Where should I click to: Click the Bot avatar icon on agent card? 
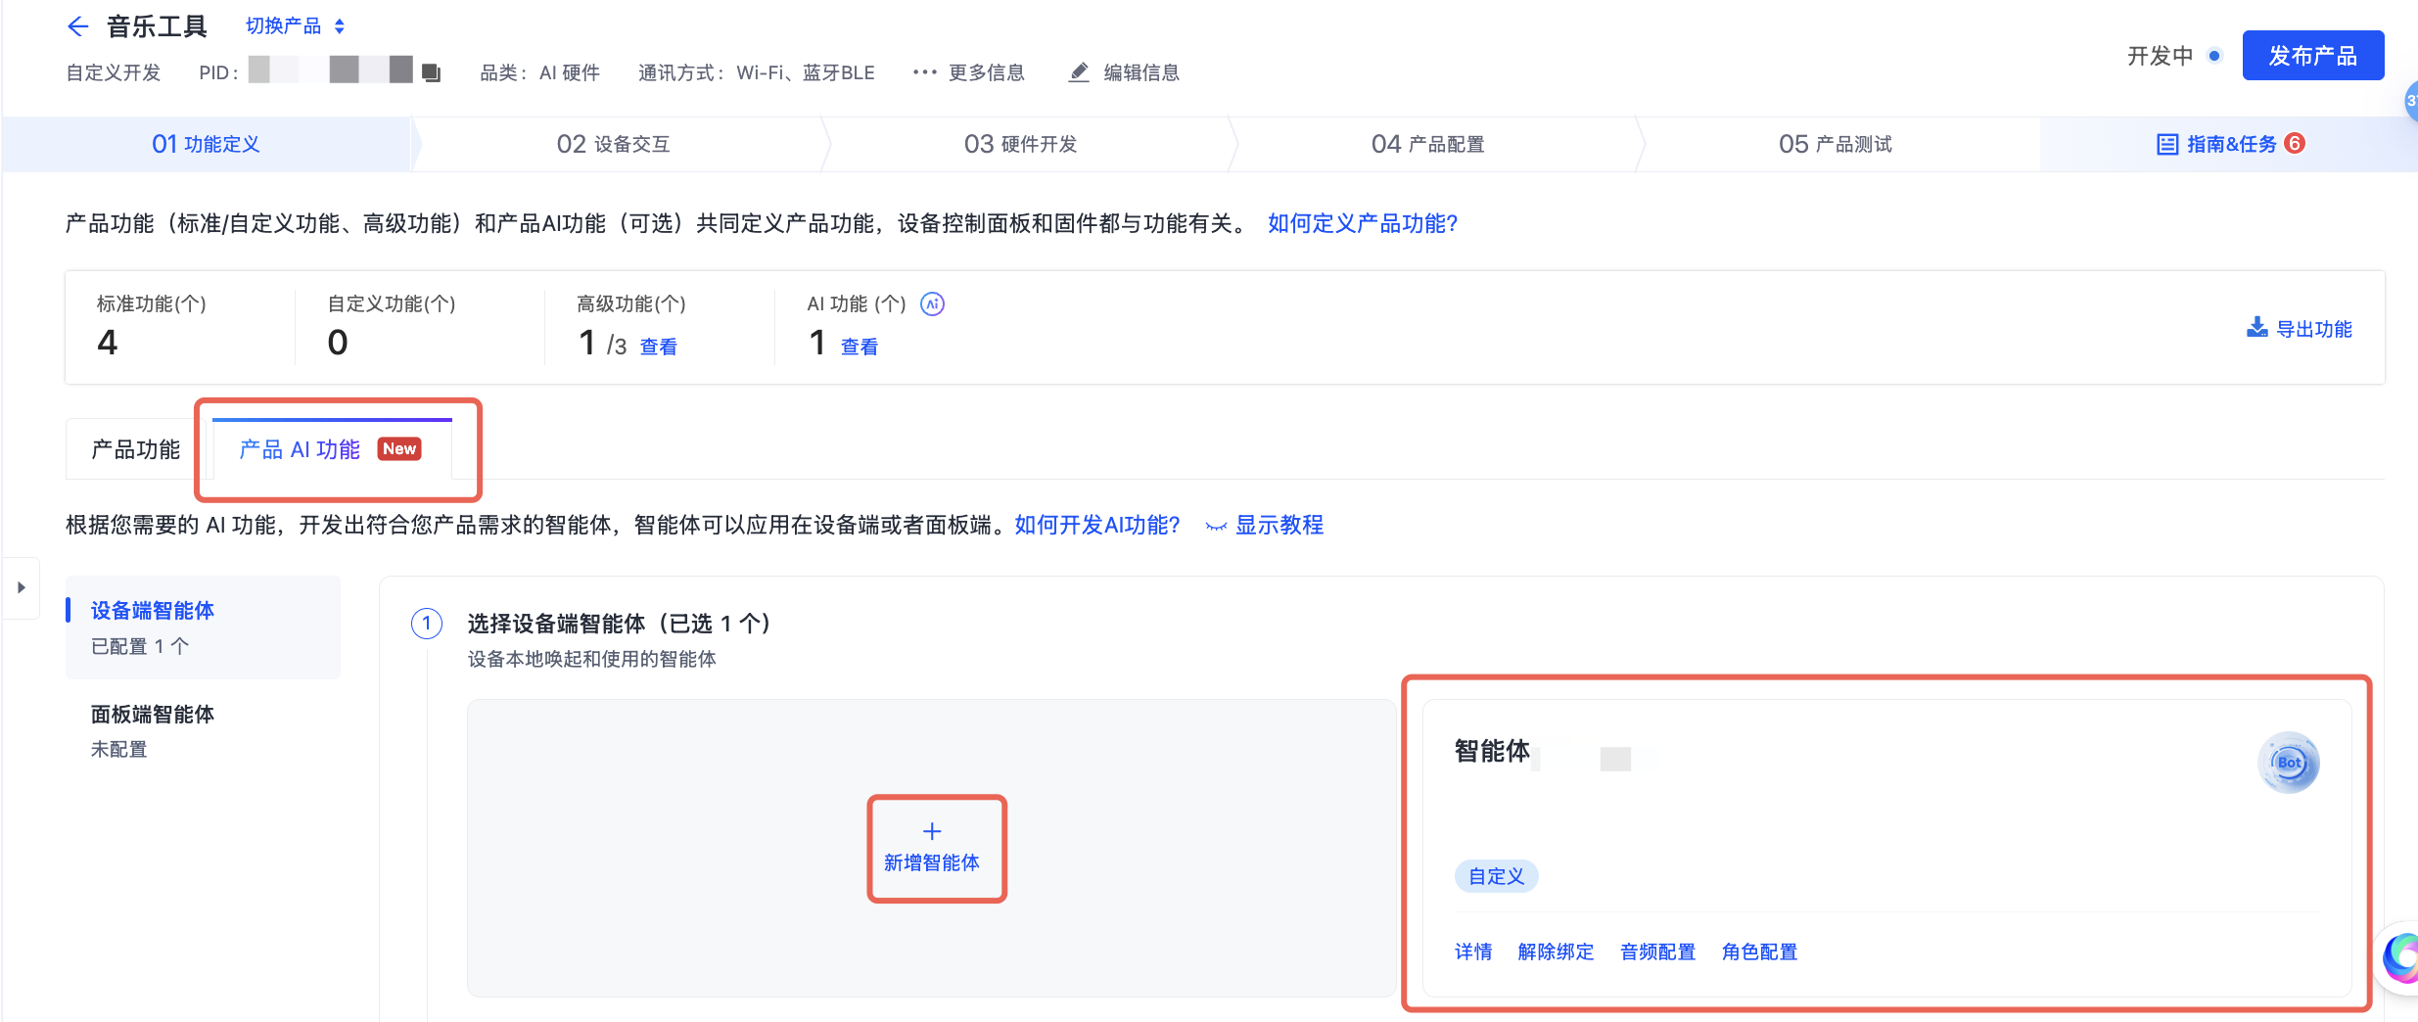coord(2288,763)
